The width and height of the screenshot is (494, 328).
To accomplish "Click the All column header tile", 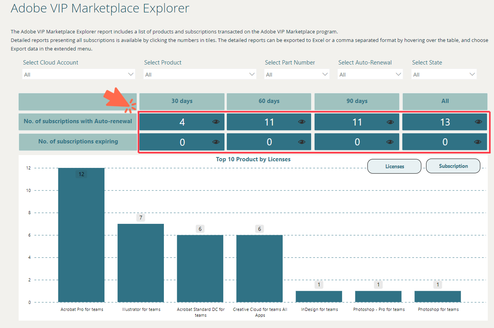I will (445, 101).
